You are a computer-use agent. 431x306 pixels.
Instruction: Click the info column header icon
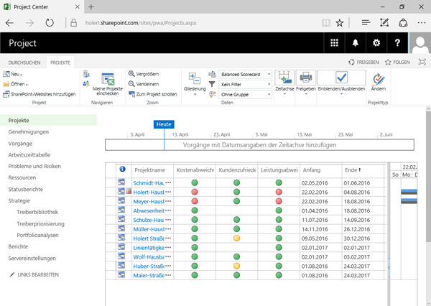[x=122, y=169]
